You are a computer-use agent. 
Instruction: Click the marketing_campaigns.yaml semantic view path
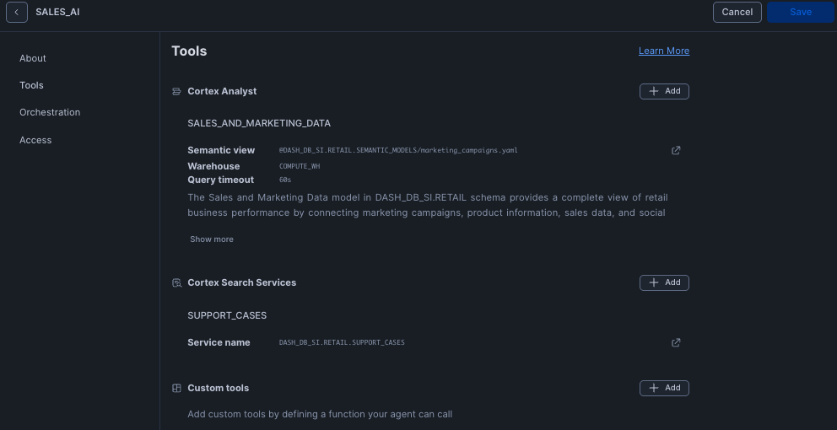[x=398, y=150]
